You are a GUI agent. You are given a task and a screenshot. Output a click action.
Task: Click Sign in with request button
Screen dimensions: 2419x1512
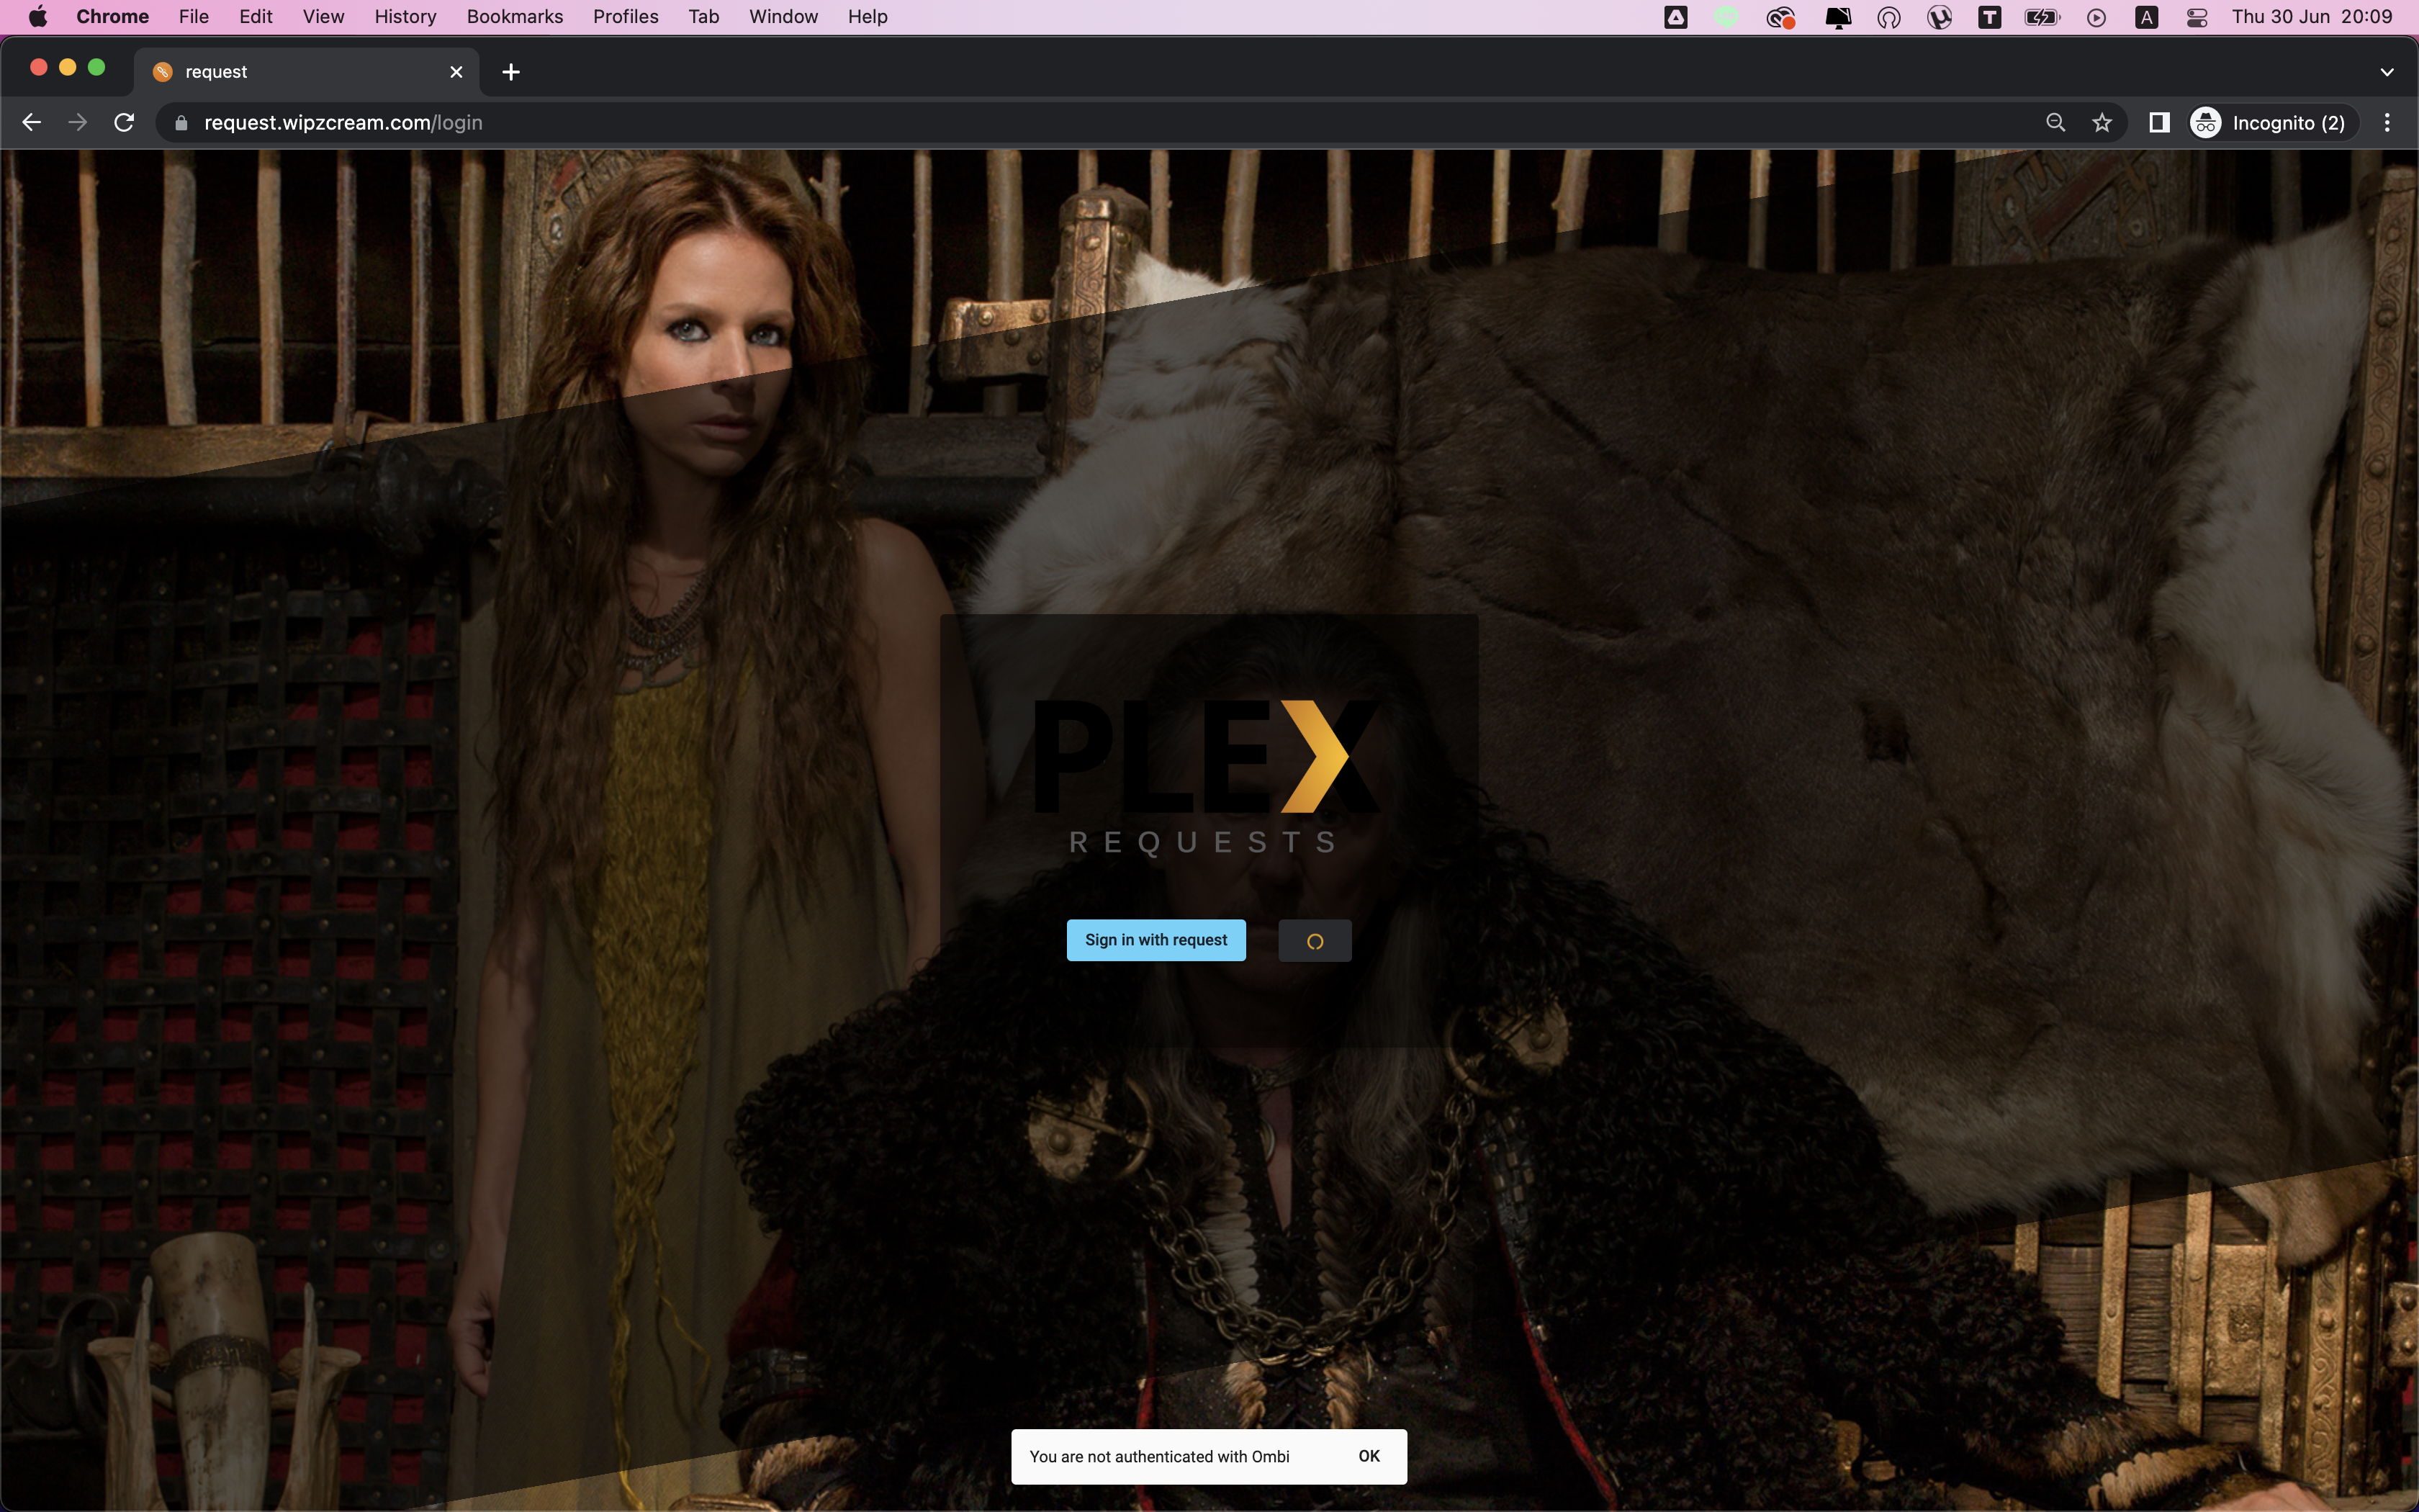click(x=1156, y=940)
